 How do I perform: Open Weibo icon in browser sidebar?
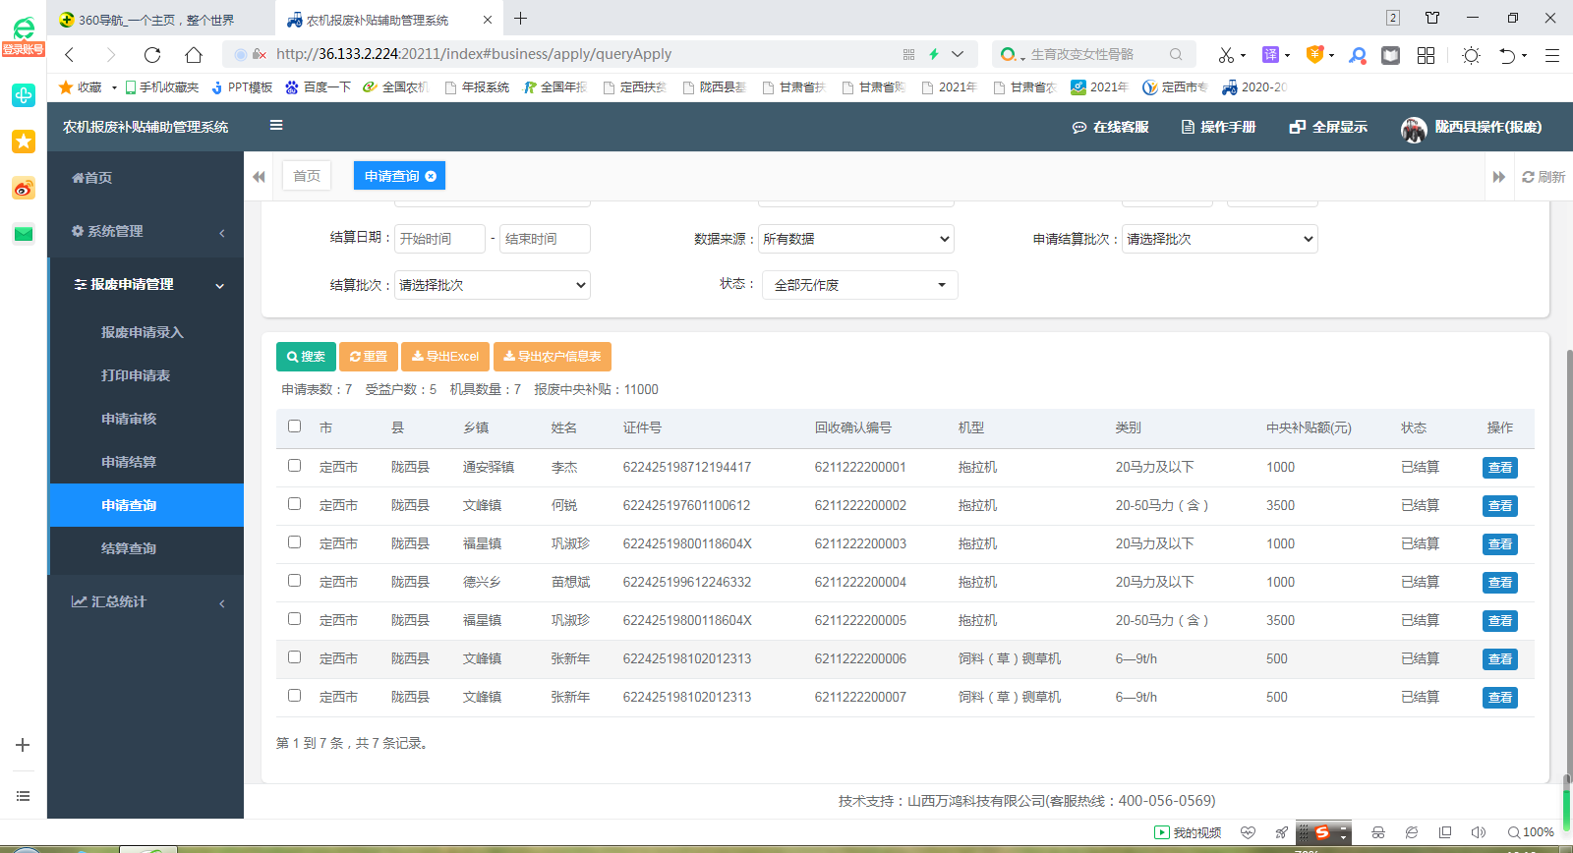click(24, 188)
